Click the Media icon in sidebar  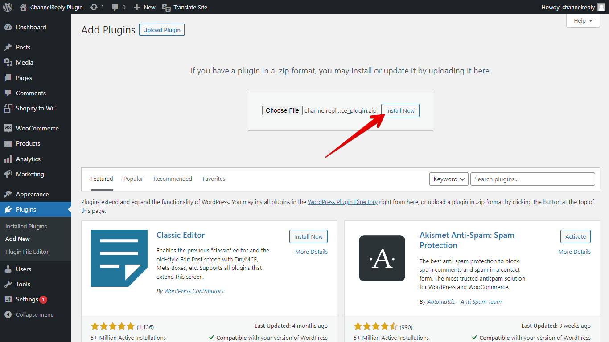[8, 62]
